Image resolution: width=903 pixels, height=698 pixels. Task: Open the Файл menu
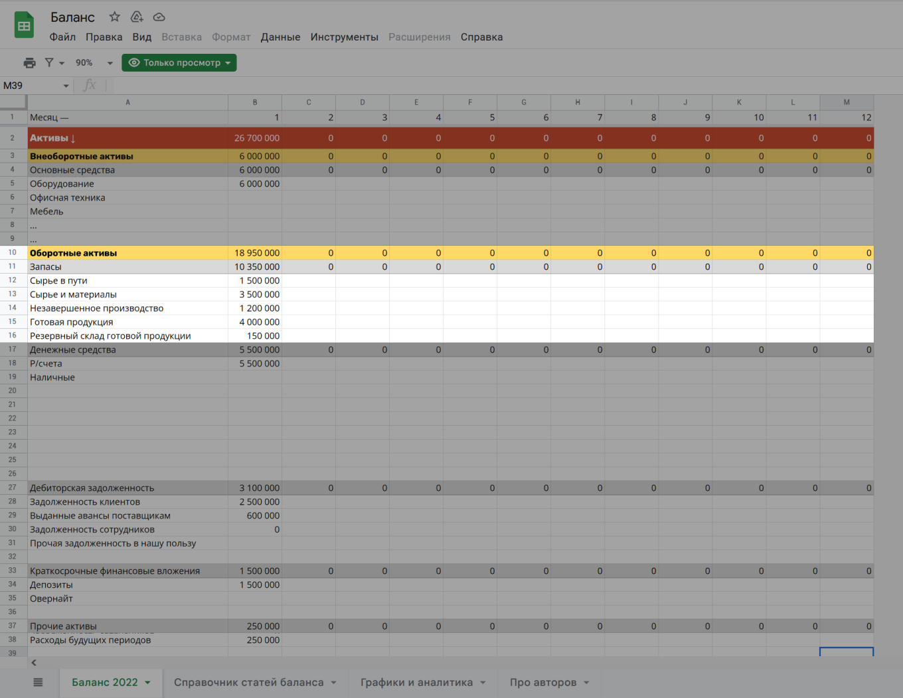[62, 37]
